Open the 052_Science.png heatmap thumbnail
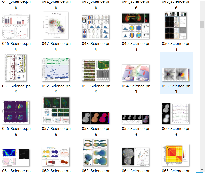205x173 pixels. [56, 70]
